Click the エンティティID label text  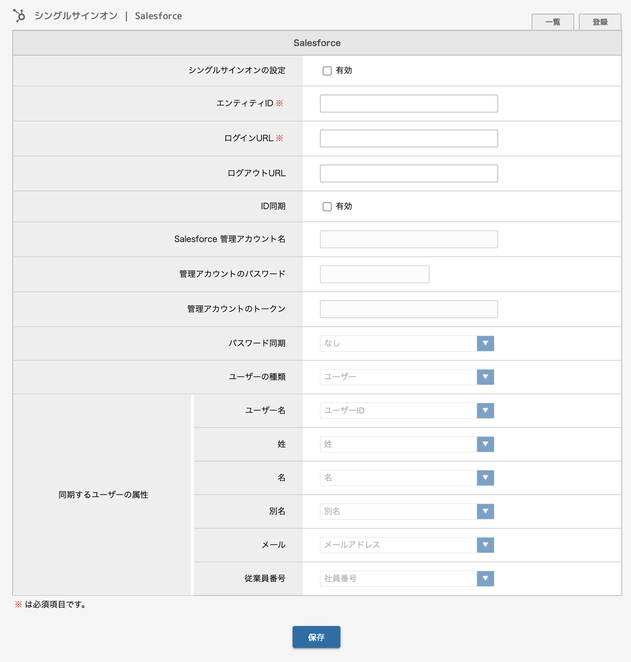245,103
